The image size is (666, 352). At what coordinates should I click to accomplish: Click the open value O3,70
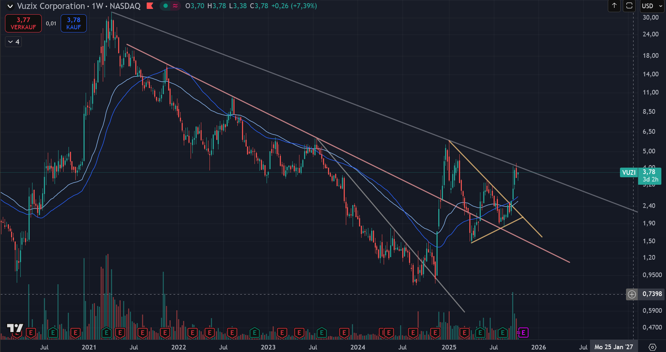[x=195, y=6]
